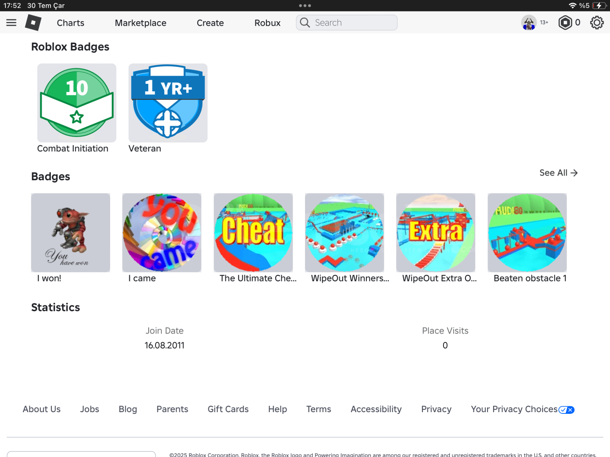
Task: Focus the Search input field
Action: click(347, 23)
